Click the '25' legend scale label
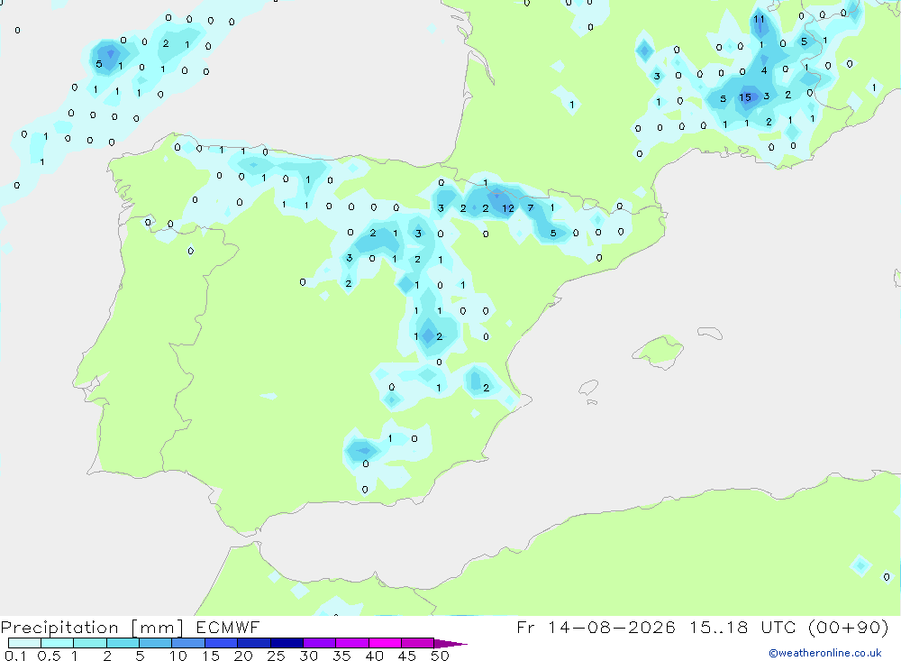This screenshot has width=901, height=661. click(x=276, y=656)
